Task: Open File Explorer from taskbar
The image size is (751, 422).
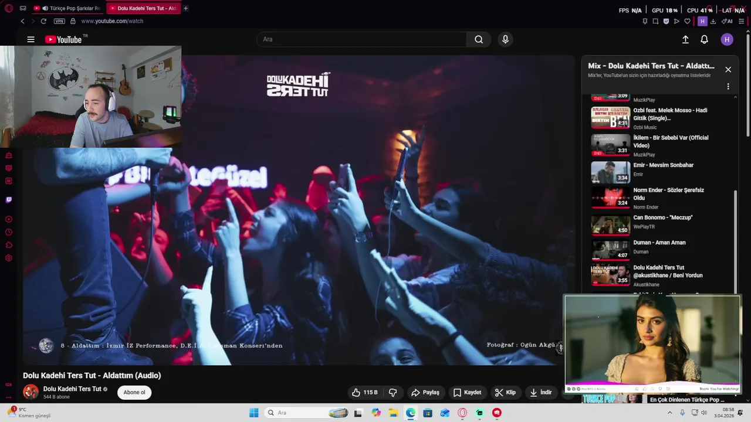Action: coord(393,413)
